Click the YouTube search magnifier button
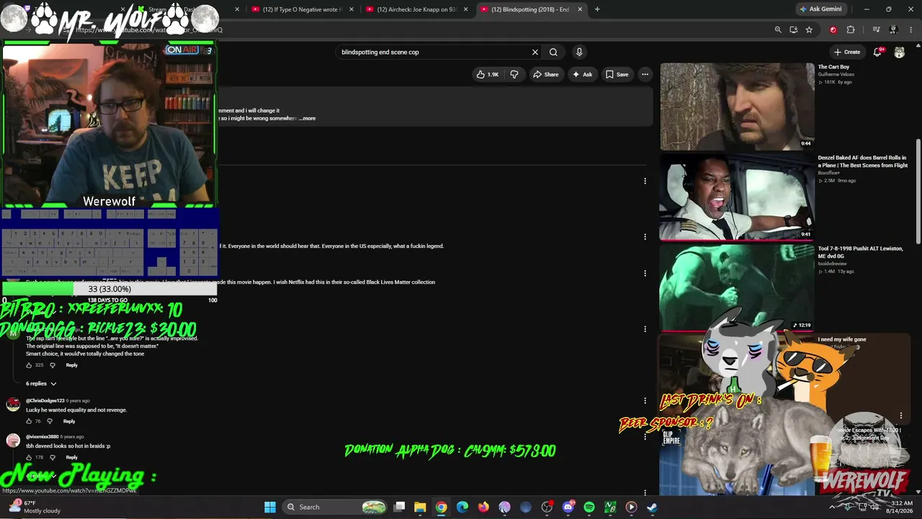This screenshot has height=519, width=922. click(x=553, y=52)
